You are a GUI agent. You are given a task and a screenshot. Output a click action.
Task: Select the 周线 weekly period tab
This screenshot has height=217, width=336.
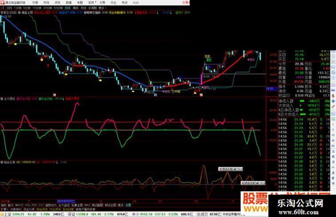coord(75,8)
